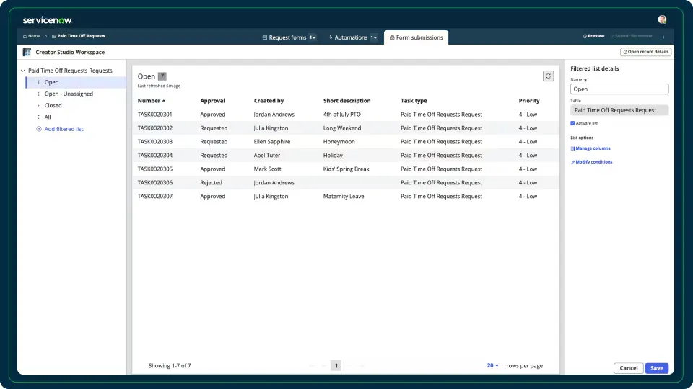Open record TASK0020305
Viewport: 693px width, 389px height.
(154, 169)
